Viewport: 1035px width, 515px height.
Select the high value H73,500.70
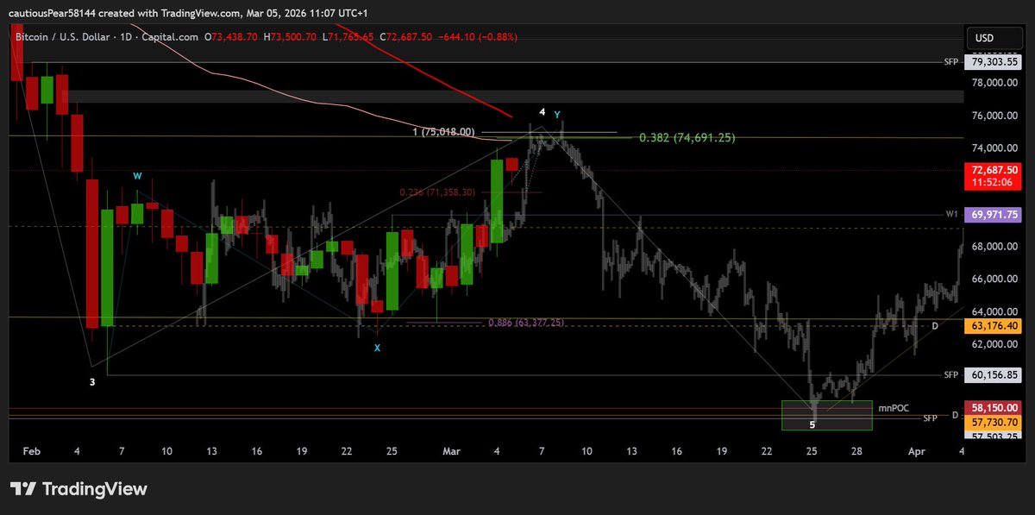click(290, 37)
